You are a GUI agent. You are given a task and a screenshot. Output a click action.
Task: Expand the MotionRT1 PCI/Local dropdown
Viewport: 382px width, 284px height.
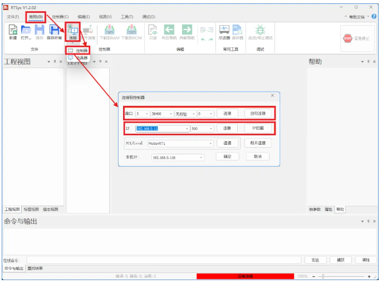(210, 144)
